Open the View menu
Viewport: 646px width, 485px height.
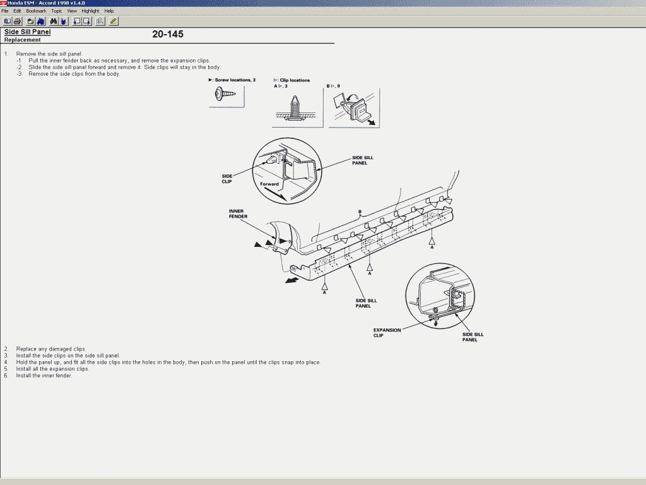72,11
